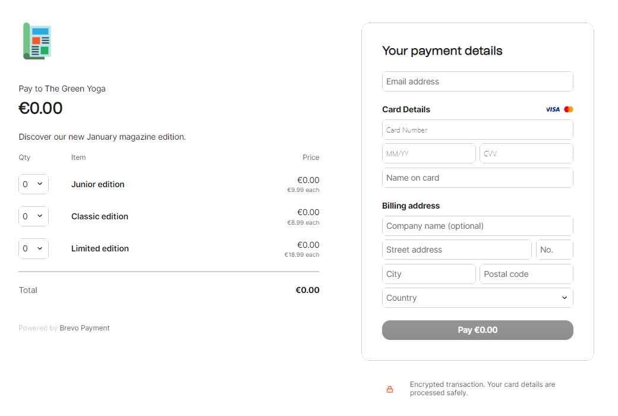Screen dimensions: 618x416
Task: Open the Brevo Payment link
Action: [84, 328]
